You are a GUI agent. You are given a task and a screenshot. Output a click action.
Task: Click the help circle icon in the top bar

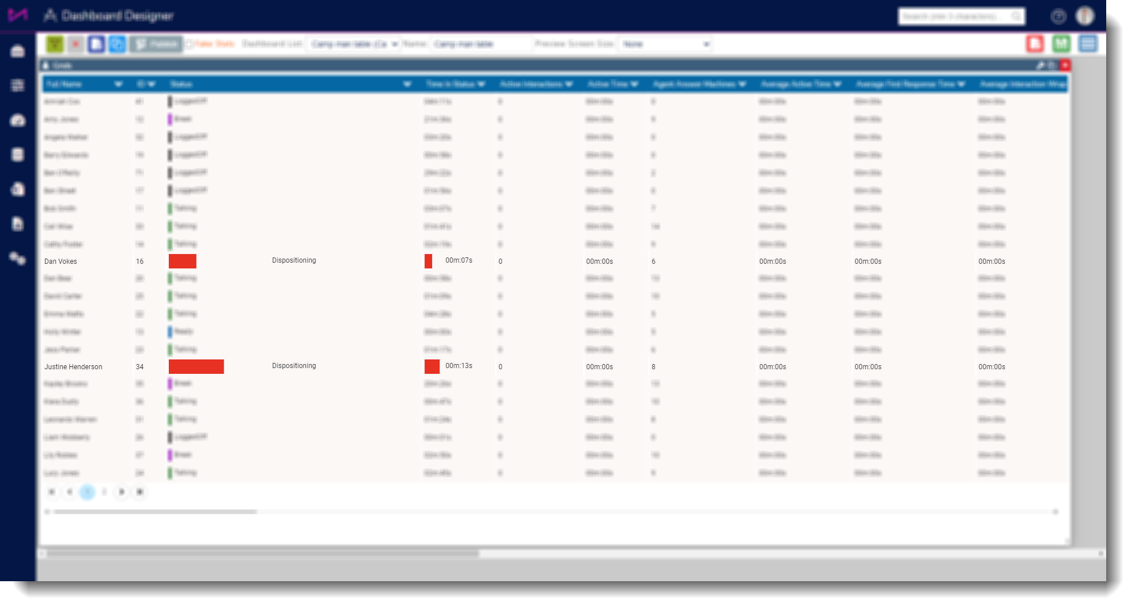(x=1058, y=16)
